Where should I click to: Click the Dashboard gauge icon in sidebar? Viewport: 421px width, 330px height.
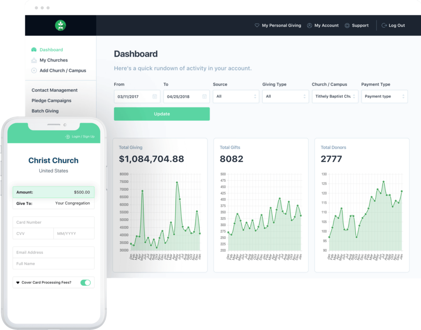coord(34,50)
